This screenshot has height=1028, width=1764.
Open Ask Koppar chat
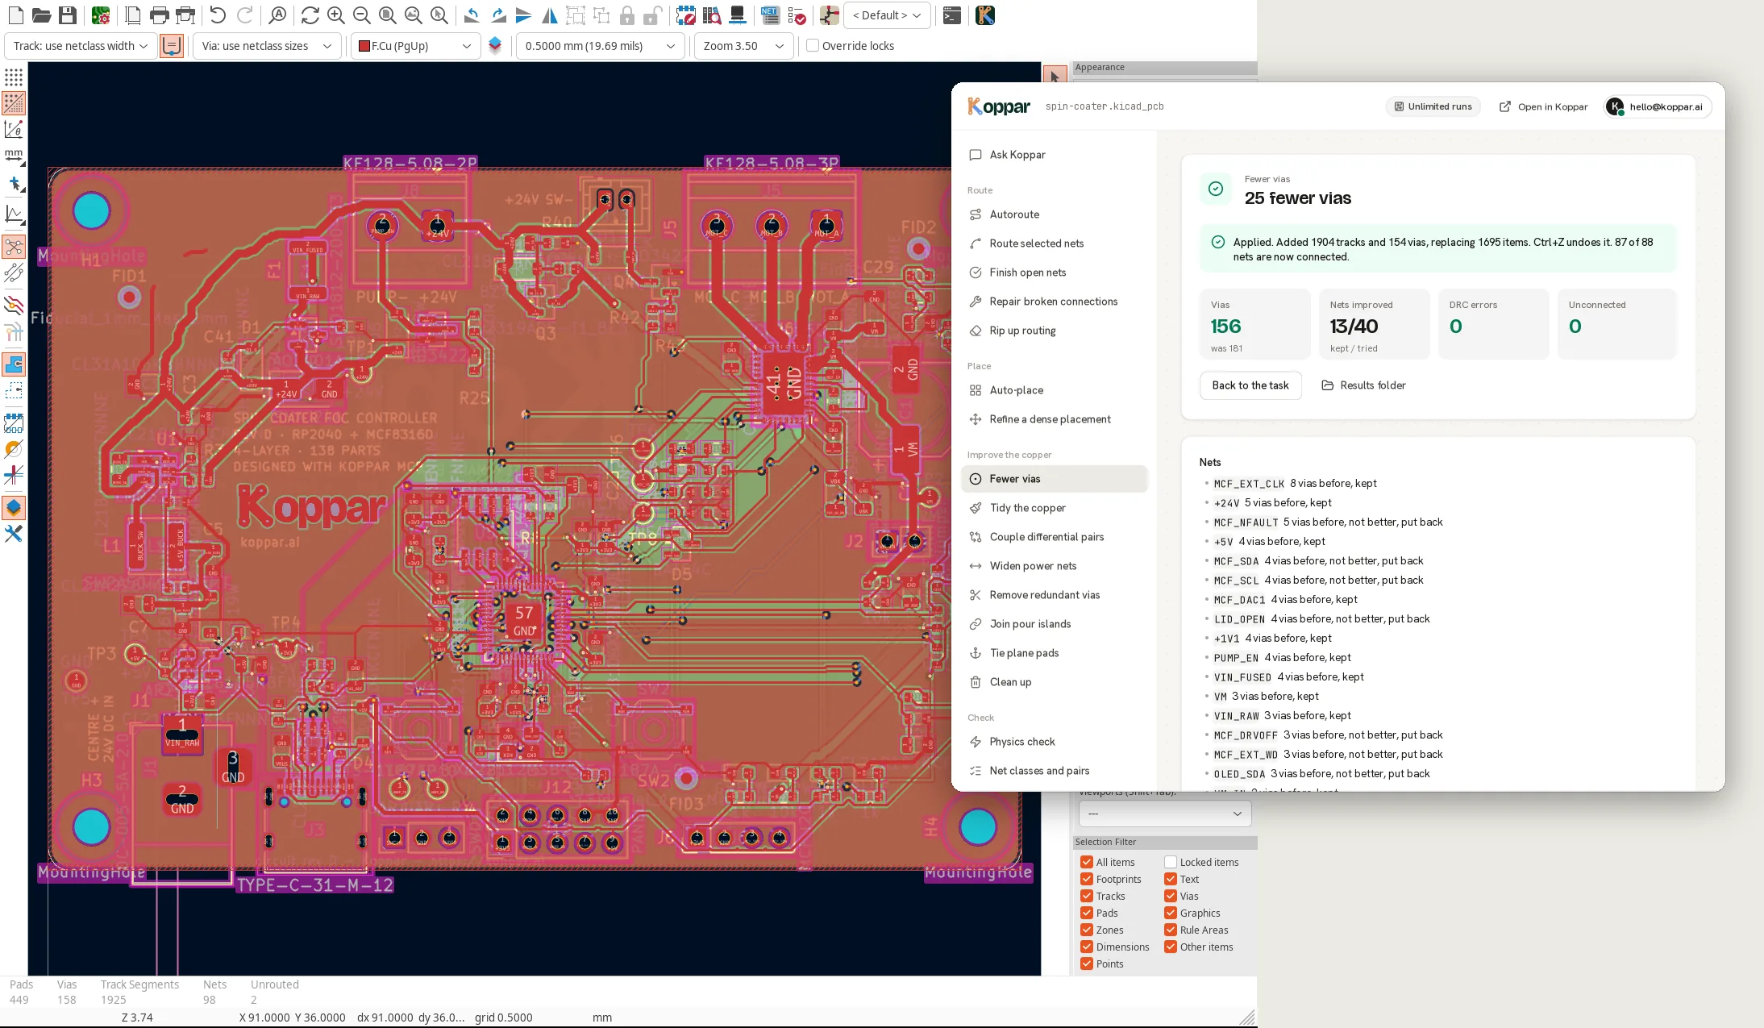click(1054, 155)
